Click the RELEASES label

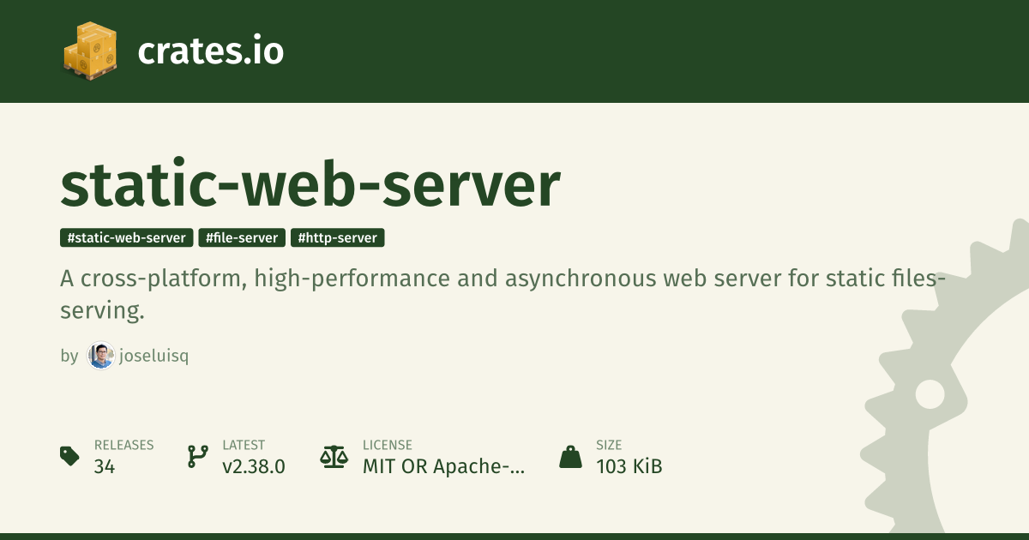point(123,445)
